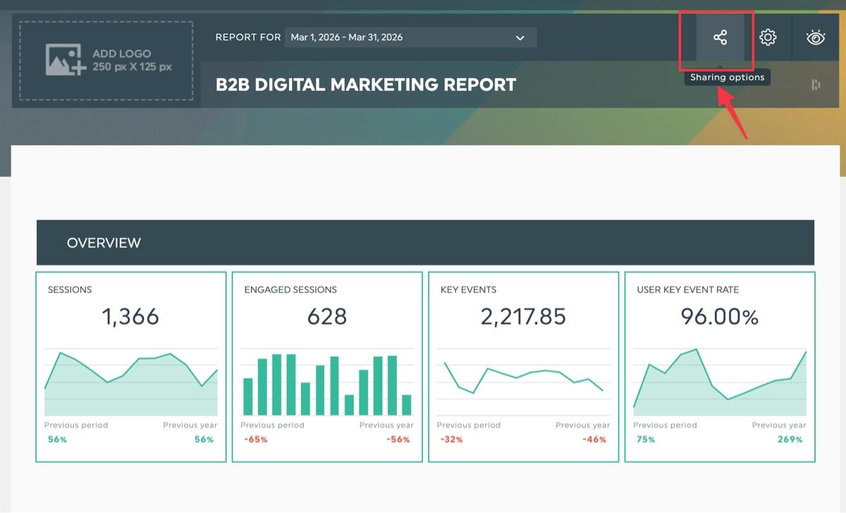The image size is (846, 513).
Task: Select the User Key Event Rate widget
Action: (x=720, y=366)
